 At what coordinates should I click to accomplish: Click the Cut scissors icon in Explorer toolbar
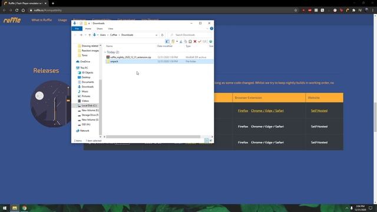pyautogui.click(x=181, y=41)
